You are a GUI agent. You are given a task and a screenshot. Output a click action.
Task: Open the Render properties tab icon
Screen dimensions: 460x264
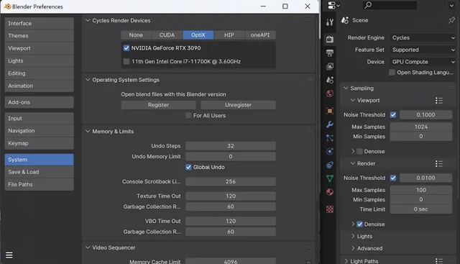click(330, 39)
